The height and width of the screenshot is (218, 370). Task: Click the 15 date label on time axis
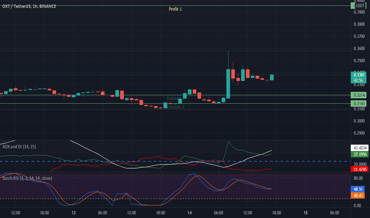click(306, 213)
